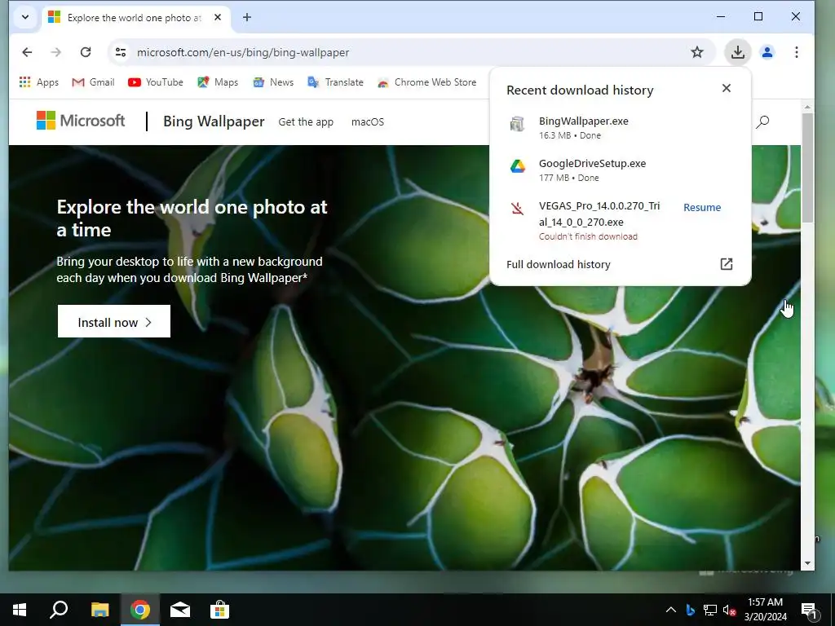Screen dimensions: 835x626
Task: Open a new tab with plus icon
Action: click(x=246, y=18)
